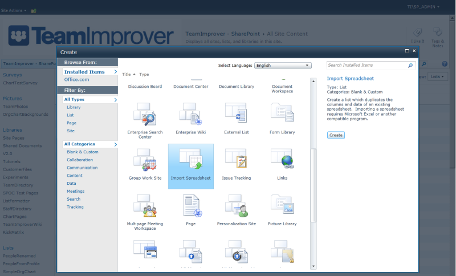456x276 pixels.
Task: Click the search magnifier icon in Create dialog
Action: [410, 66]
